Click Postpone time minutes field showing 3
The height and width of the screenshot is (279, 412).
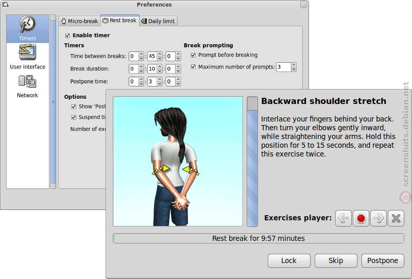[x=152, y=81]
